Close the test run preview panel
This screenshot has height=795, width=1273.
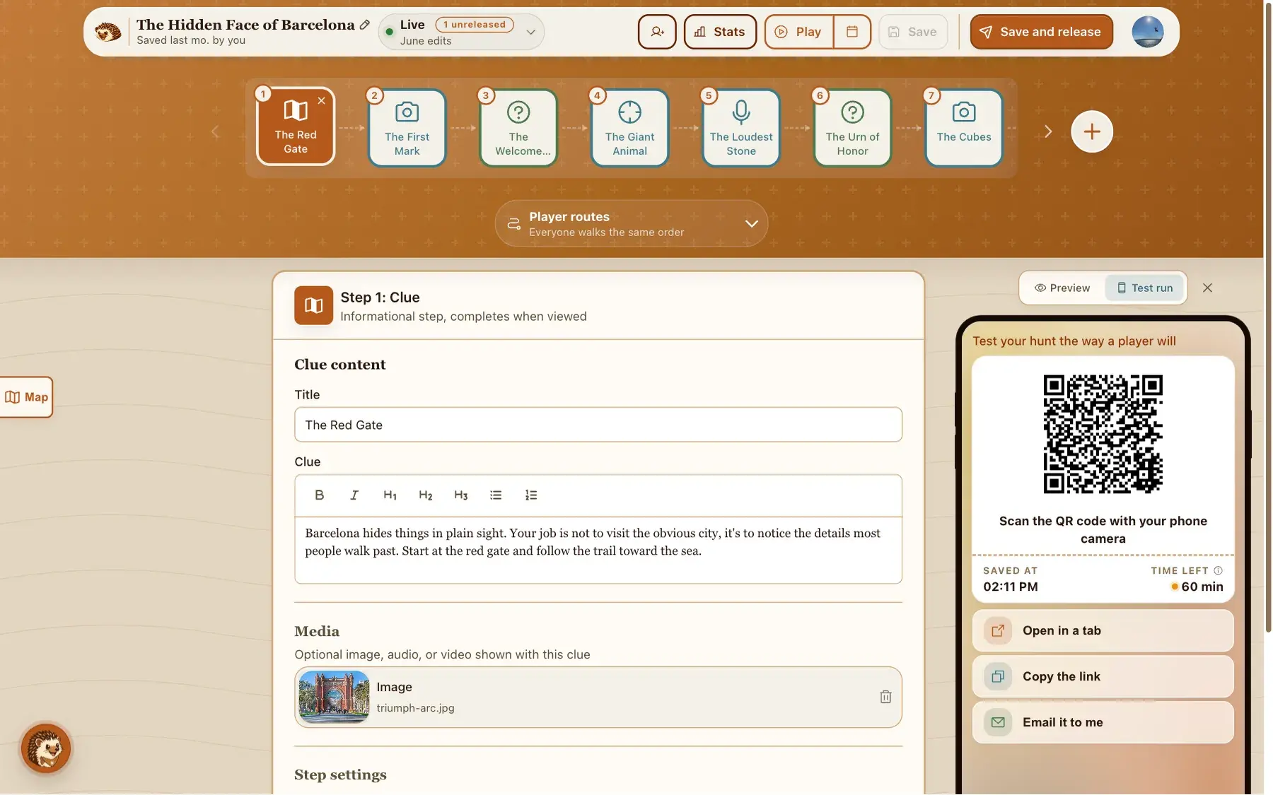(x=1207, y=288)
